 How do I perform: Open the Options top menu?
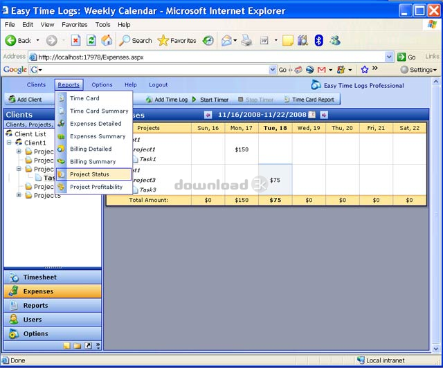(102, 84)
